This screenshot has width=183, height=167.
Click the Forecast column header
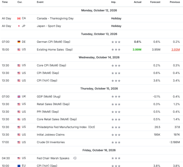155,2
